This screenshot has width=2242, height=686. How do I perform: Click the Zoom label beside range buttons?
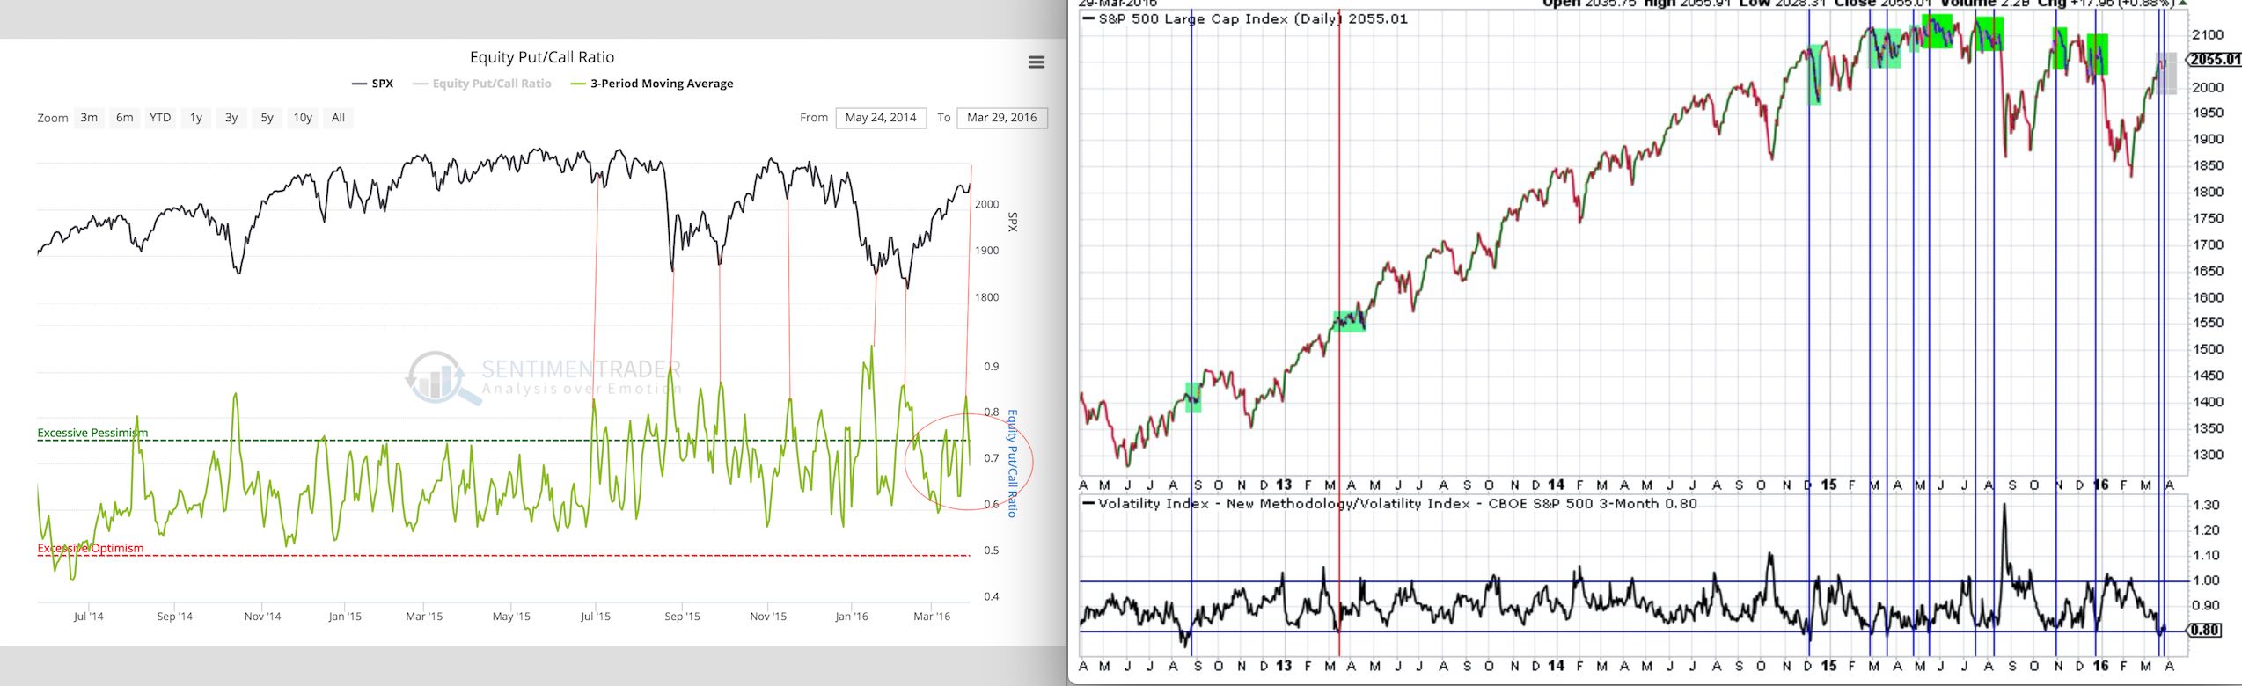coord(53,118)
